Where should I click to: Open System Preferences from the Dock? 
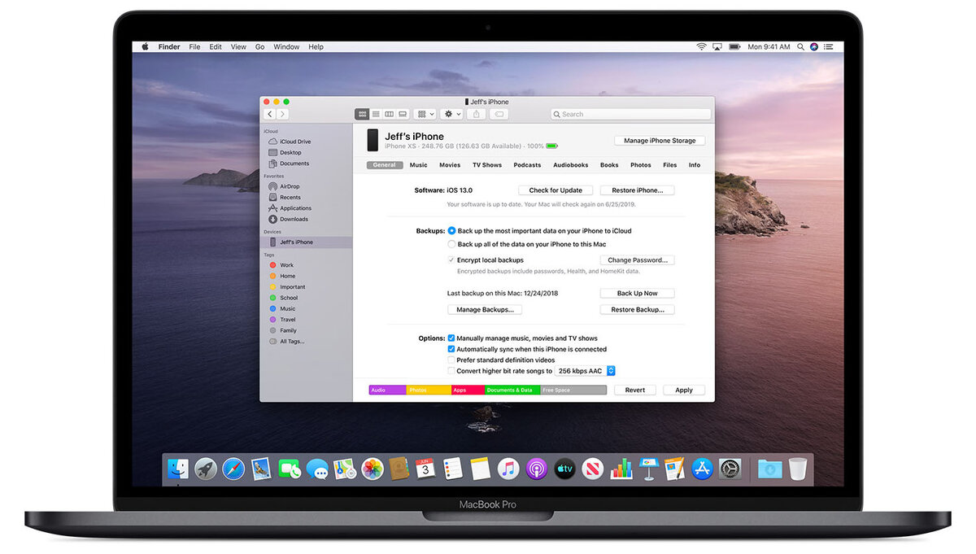click(730, 469)
